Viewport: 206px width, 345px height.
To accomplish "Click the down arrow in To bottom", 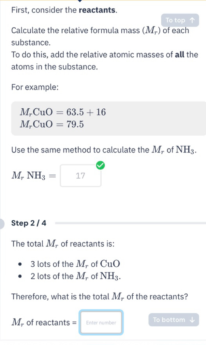I will pos(192,320).
